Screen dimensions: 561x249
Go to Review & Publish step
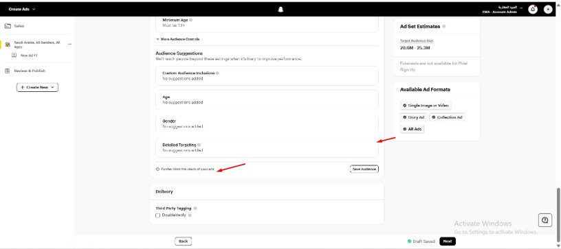click(30, 71)
